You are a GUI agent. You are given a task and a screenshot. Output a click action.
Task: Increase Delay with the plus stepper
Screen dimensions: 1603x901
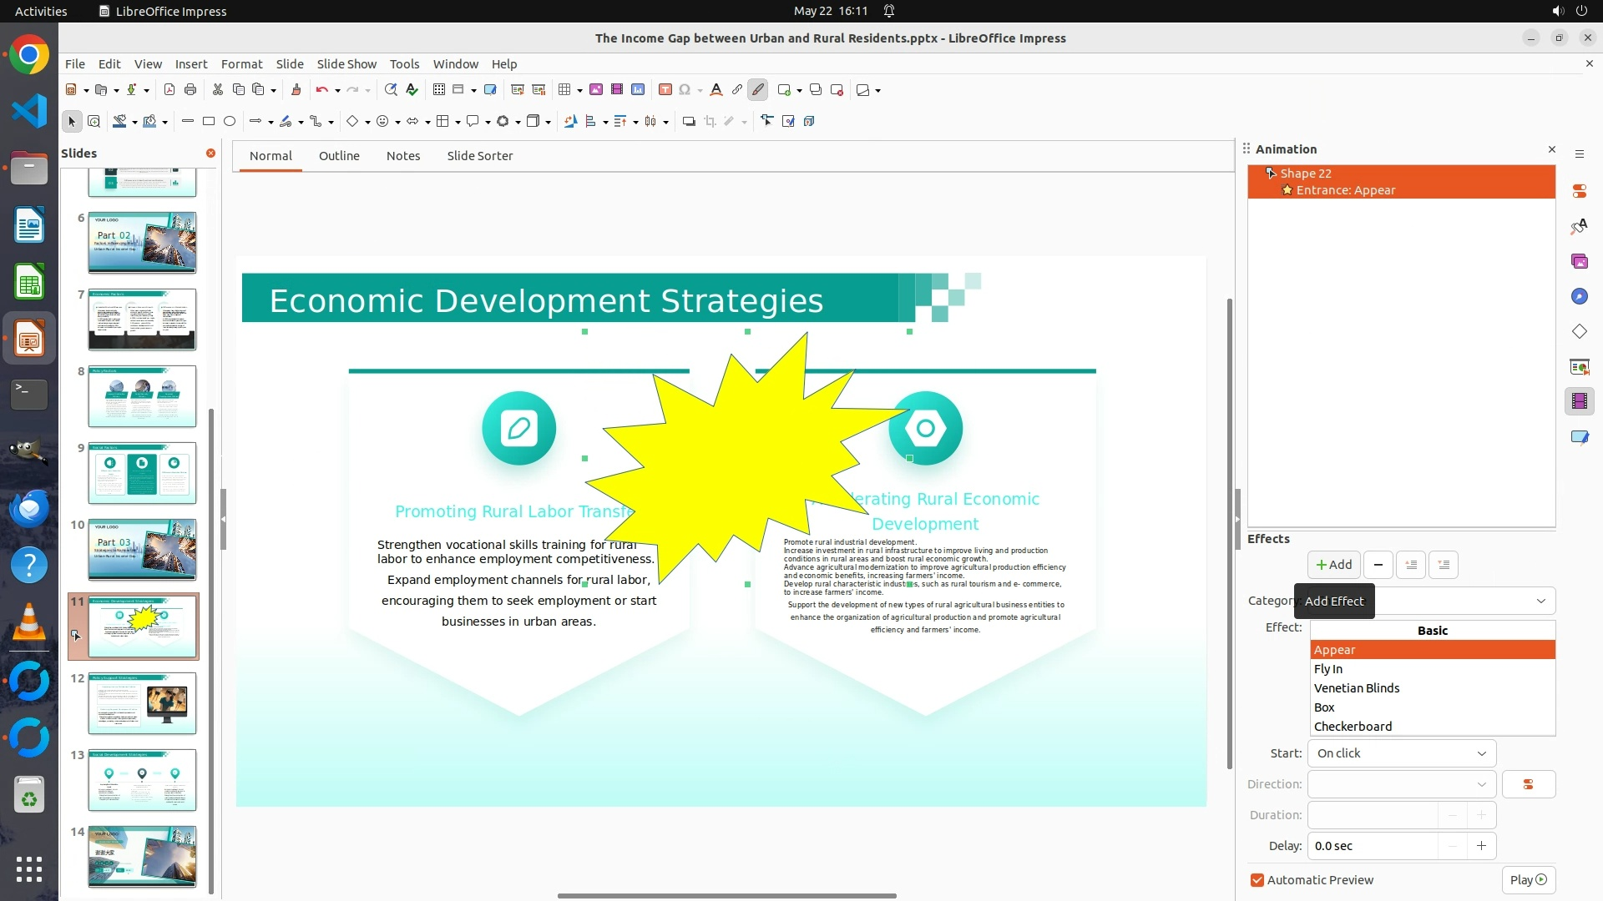pos(1481,846)
